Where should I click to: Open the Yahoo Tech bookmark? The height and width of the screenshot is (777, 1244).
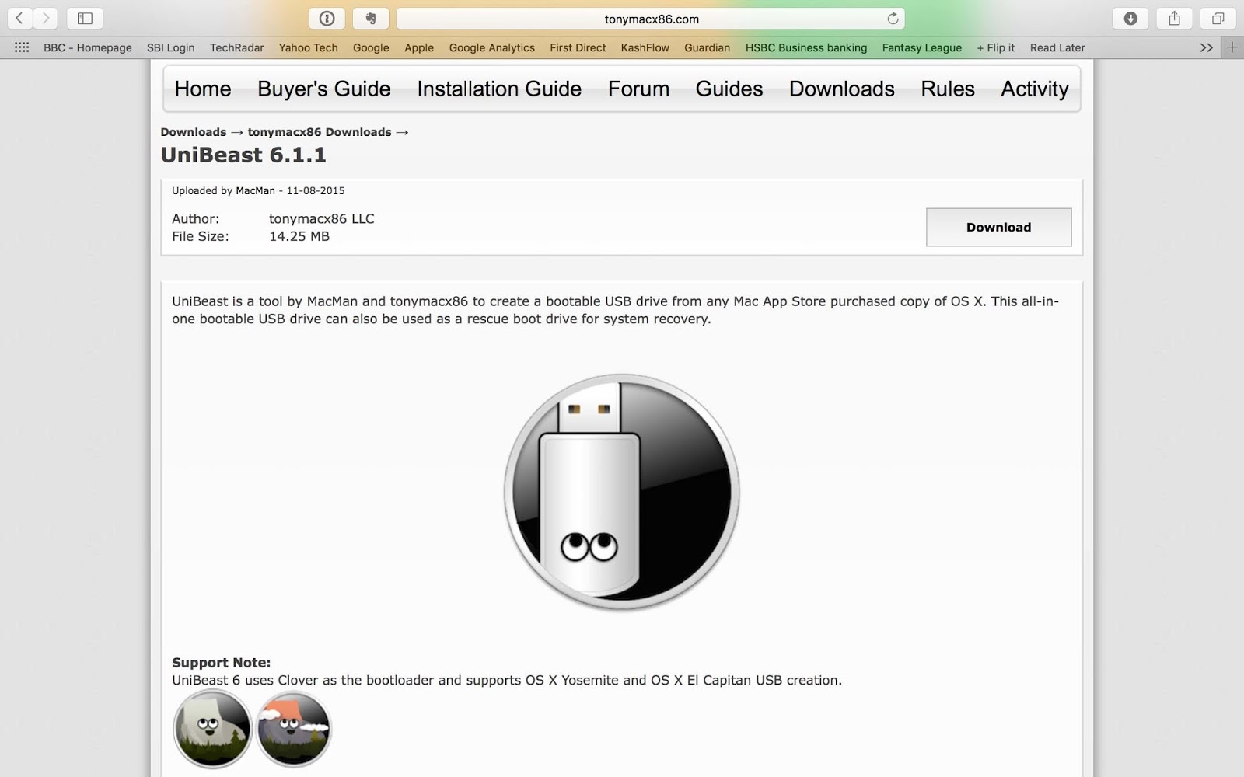pos(309,47)
